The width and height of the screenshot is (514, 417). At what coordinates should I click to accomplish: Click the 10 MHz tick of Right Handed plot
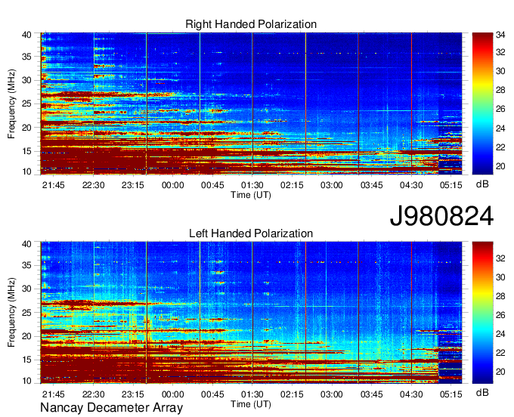point(26,171)
